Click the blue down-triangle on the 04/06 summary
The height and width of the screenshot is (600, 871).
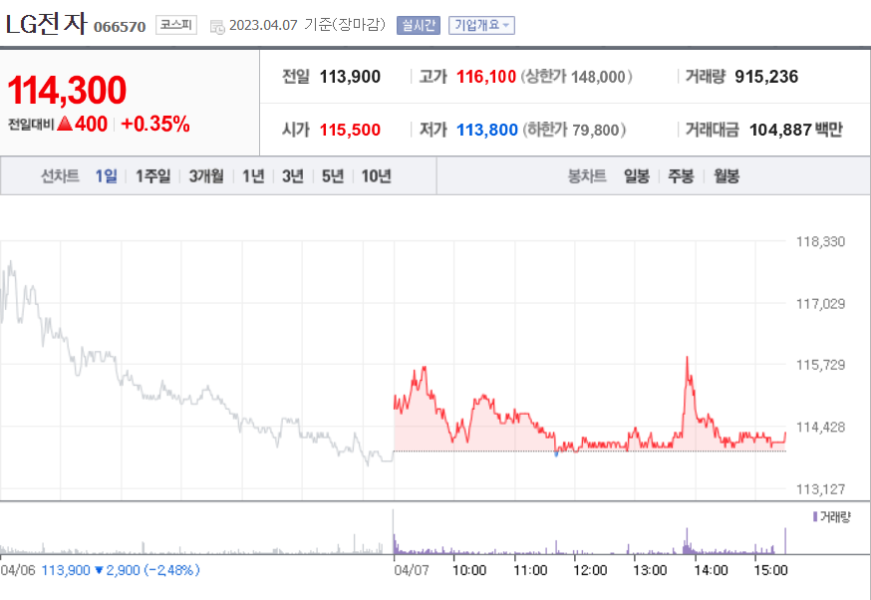coord(99,570)
